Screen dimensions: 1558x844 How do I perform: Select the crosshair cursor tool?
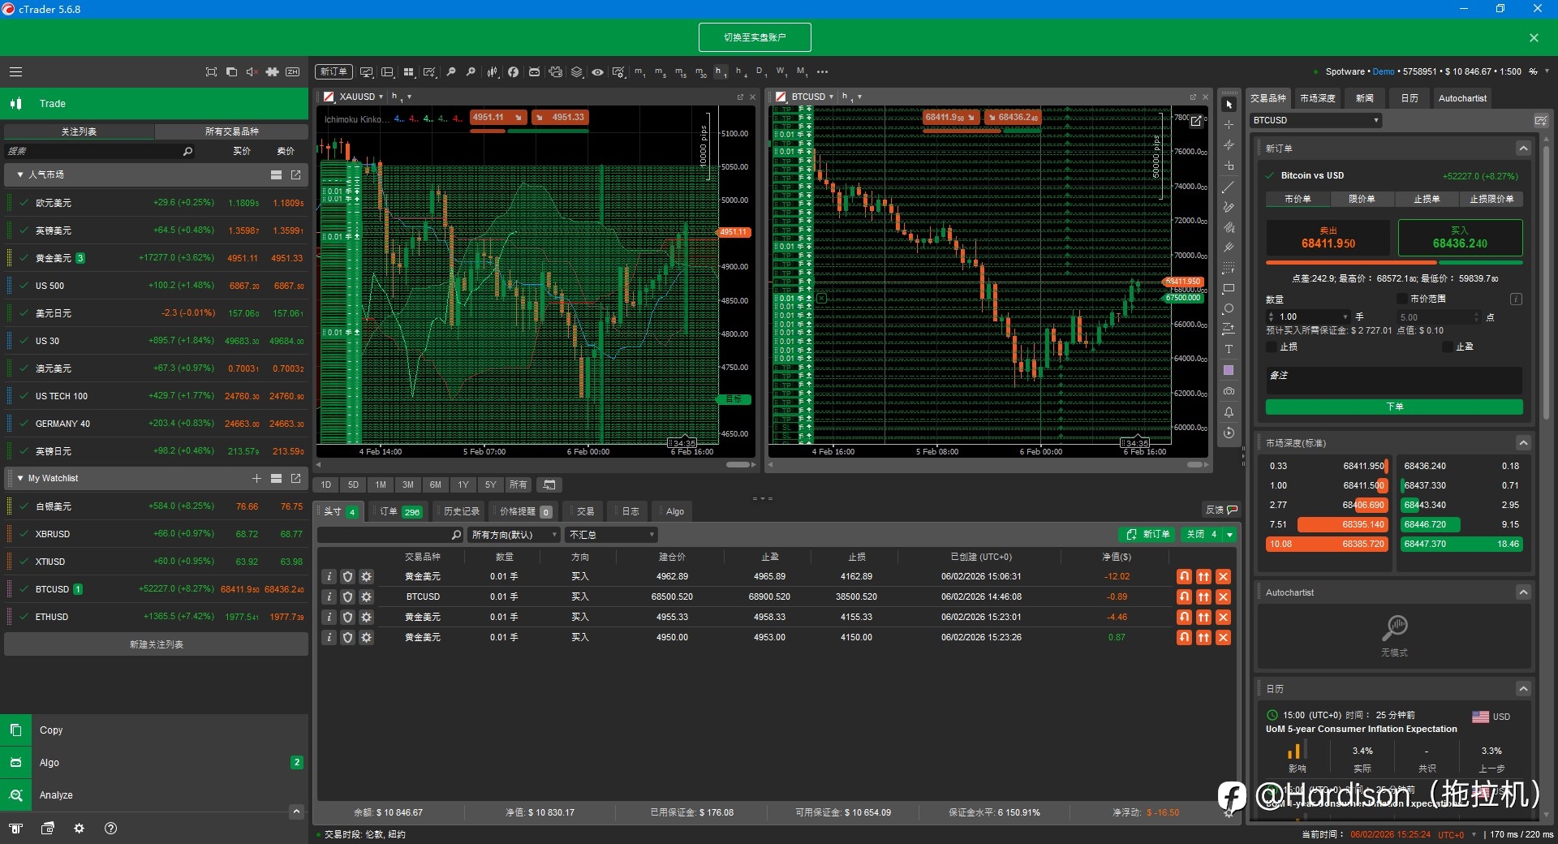[1229, 125]
